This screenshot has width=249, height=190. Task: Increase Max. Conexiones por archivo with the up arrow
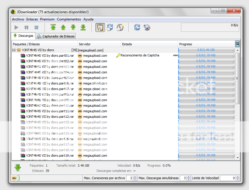click(135, 177)
